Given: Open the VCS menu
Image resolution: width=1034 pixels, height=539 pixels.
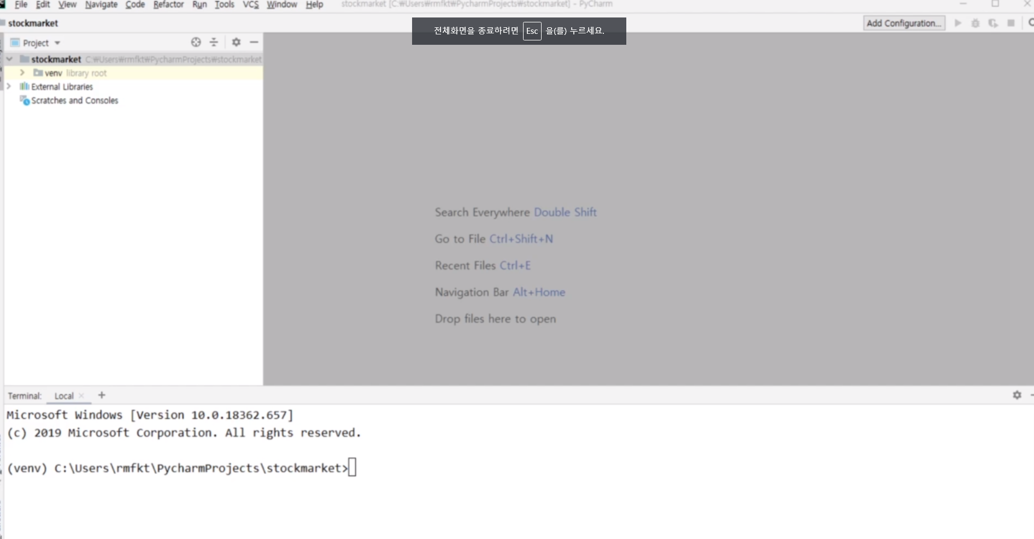Looking at the screenshot, I should coord(251,4).
